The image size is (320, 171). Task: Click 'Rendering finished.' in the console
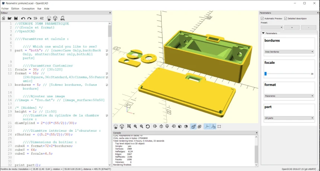(x=122, y=165)
